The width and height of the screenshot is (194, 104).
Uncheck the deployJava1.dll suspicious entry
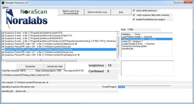[3, 44]
